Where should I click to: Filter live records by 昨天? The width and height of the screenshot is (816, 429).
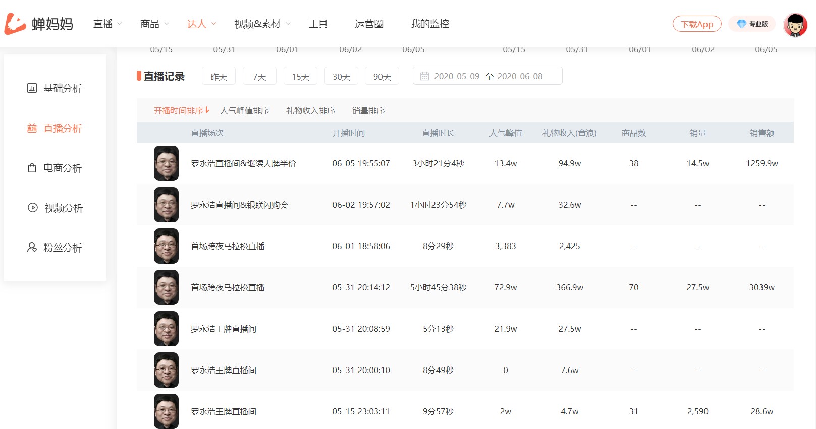point(219,76)
